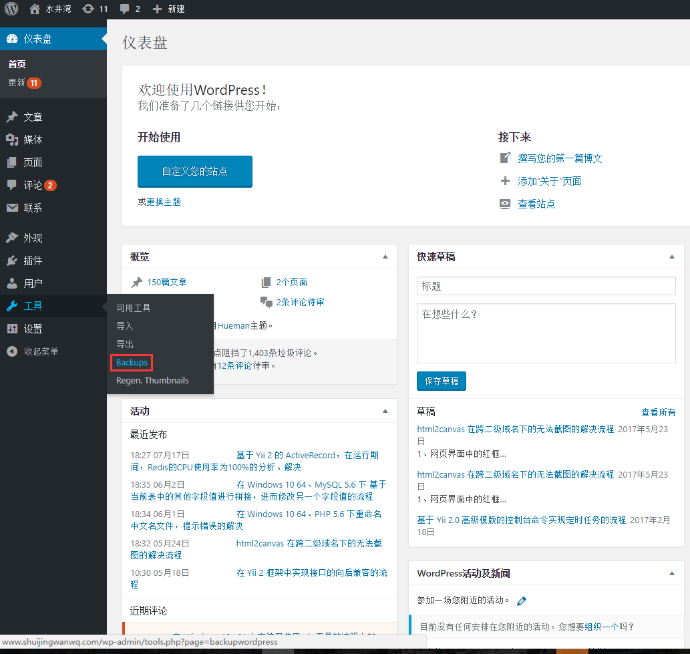690x654 pixels.
Task: Click the plus icon for 新建
Action: (157, 9)
